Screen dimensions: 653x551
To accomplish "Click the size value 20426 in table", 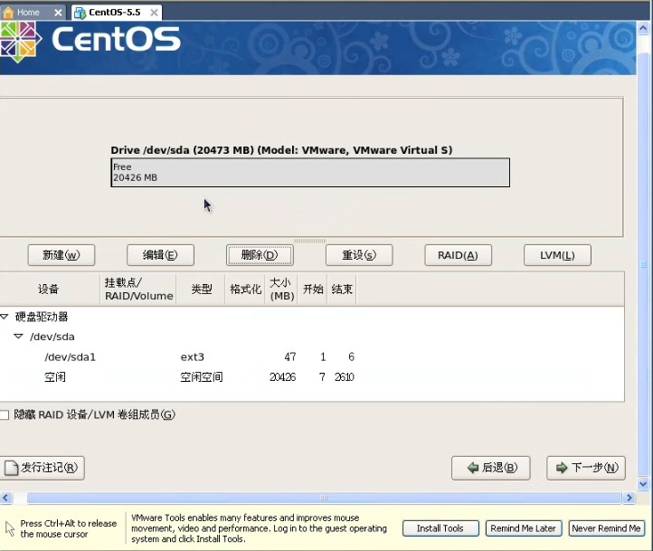I will pyautogui.click(x=282, y=377).
